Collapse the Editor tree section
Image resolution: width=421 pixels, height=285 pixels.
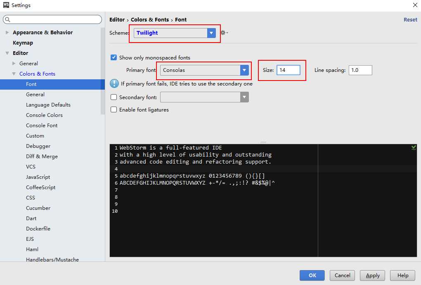pyautogui.click(x=7, y=53)
